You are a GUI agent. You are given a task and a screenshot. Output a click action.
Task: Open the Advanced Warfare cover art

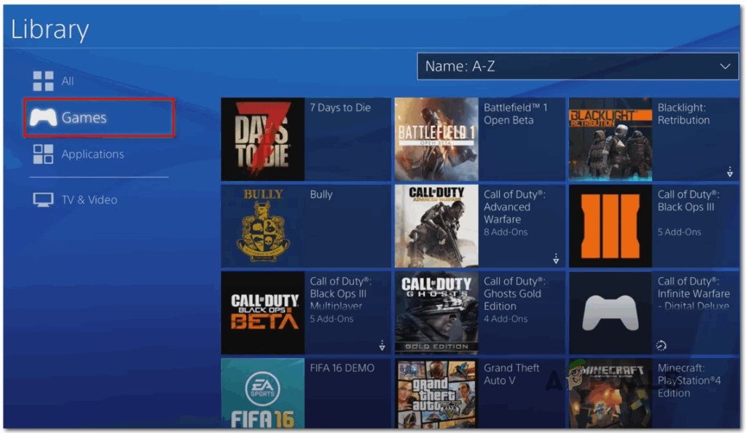coord(437,226)
